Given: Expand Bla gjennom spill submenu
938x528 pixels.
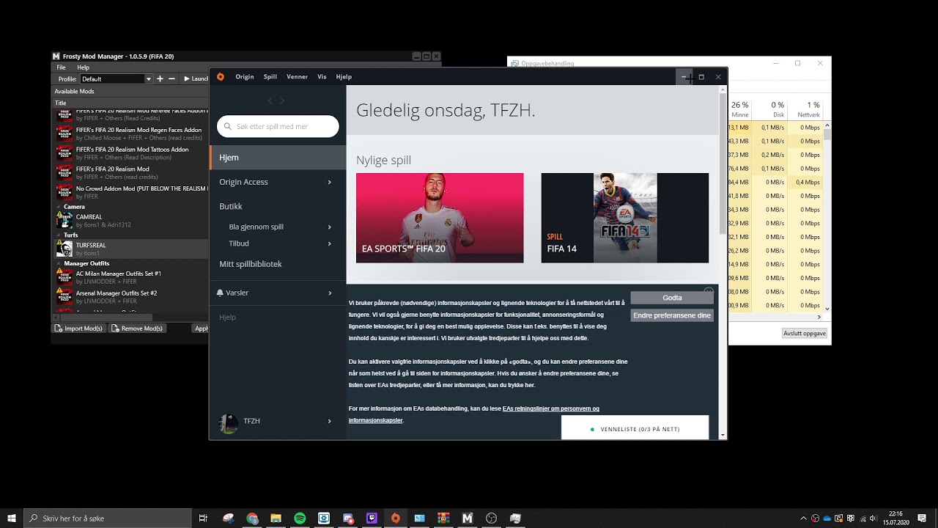Looking at the screenshot, I should point(329,227).
